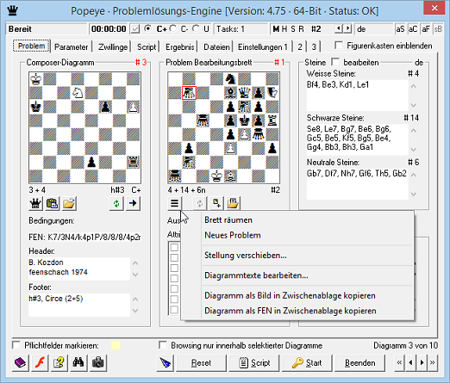This screenshot has width=450, height=383.
Task: Switch to the Zwillinge tab
Action: [x=113, y=46]
